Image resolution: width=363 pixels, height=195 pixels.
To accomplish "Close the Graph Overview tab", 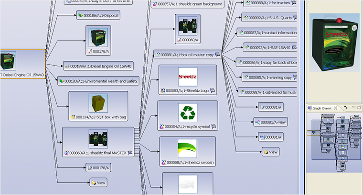I will [335, 108].
